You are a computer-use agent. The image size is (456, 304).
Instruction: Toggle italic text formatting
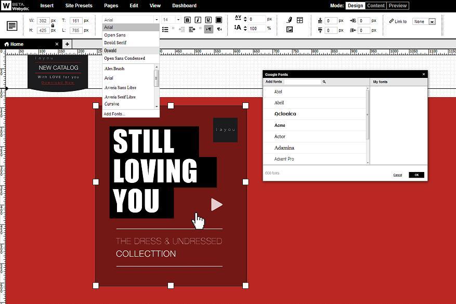point(198,20)
